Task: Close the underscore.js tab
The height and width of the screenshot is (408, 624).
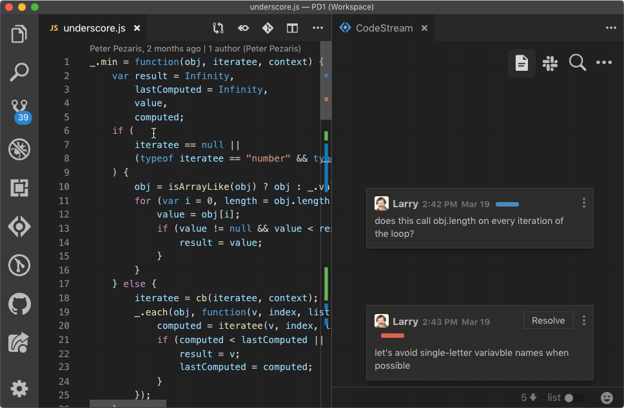Action: tap(137, 28)
